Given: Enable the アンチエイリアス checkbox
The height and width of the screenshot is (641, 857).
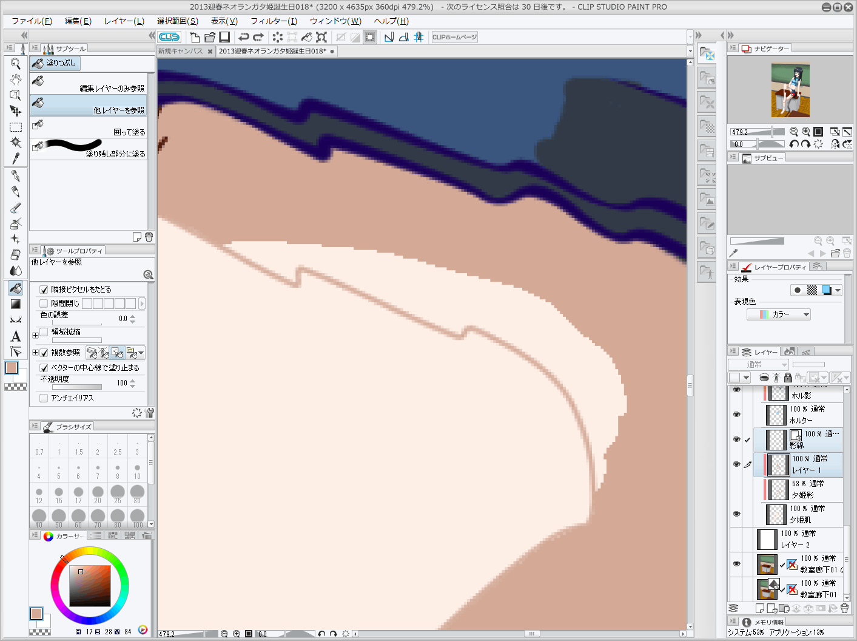Looking at the screenshot, I should [44, 398].
